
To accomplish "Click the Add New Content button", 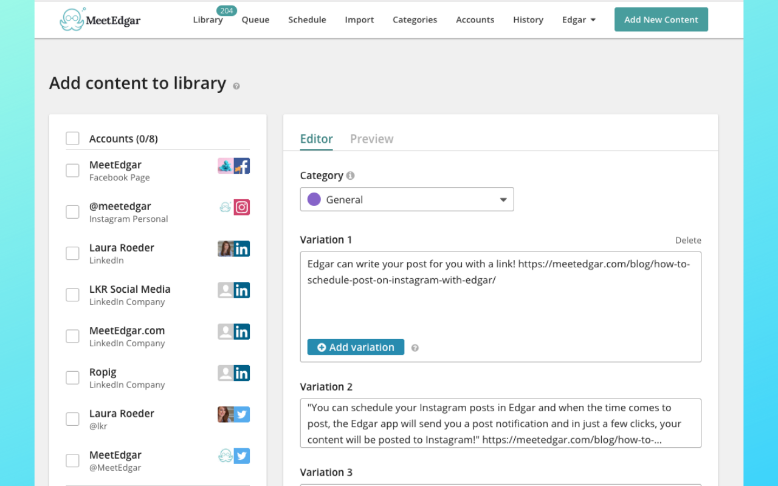I will click(x=661, y=19).
